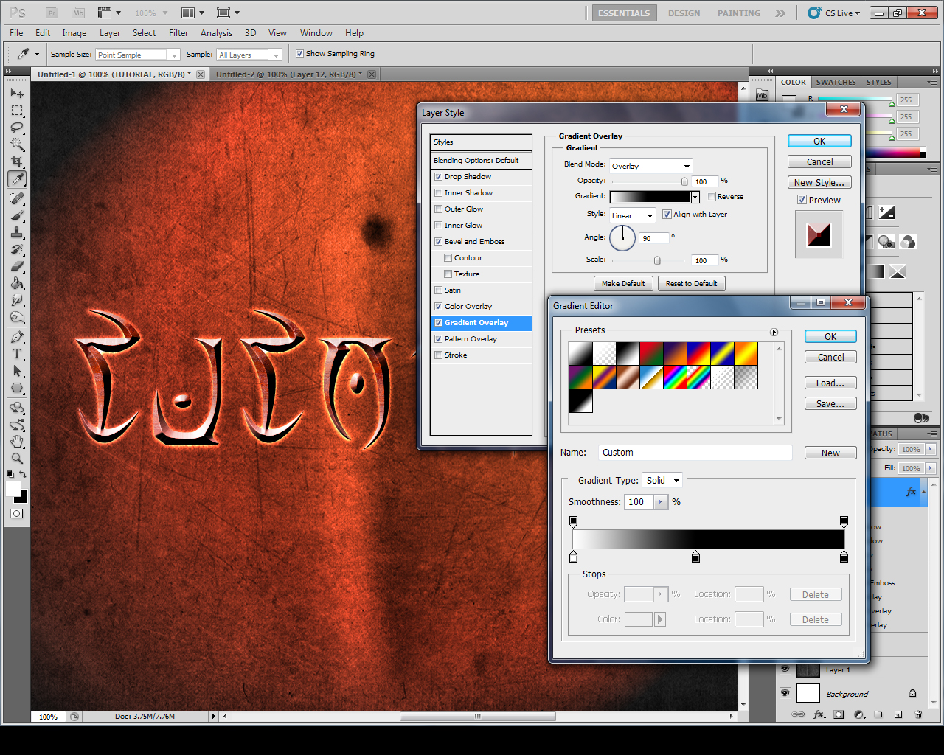This screenshot has height=755, width=944.
Task: Select the Hand tool
Action: click(16, 442)
